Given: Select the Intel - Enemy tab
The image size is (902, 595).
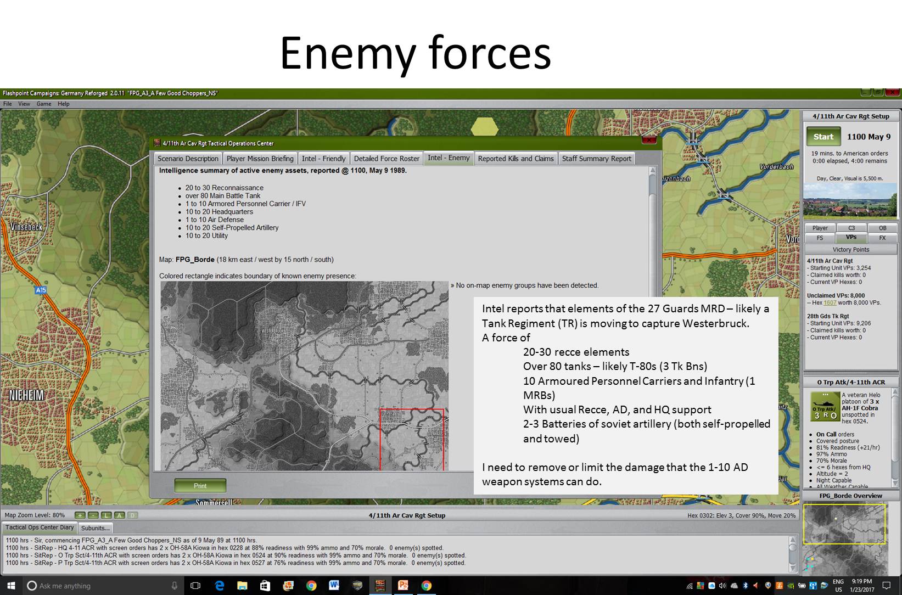Looking at the screenshot, I should [449, 158].
